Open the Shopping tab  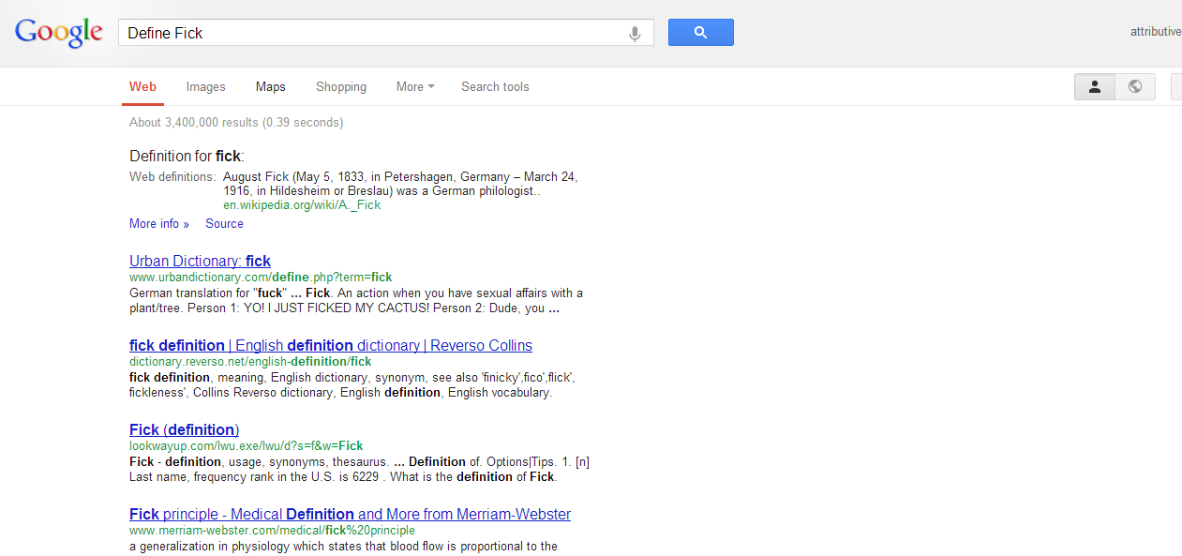pos(341,86)
